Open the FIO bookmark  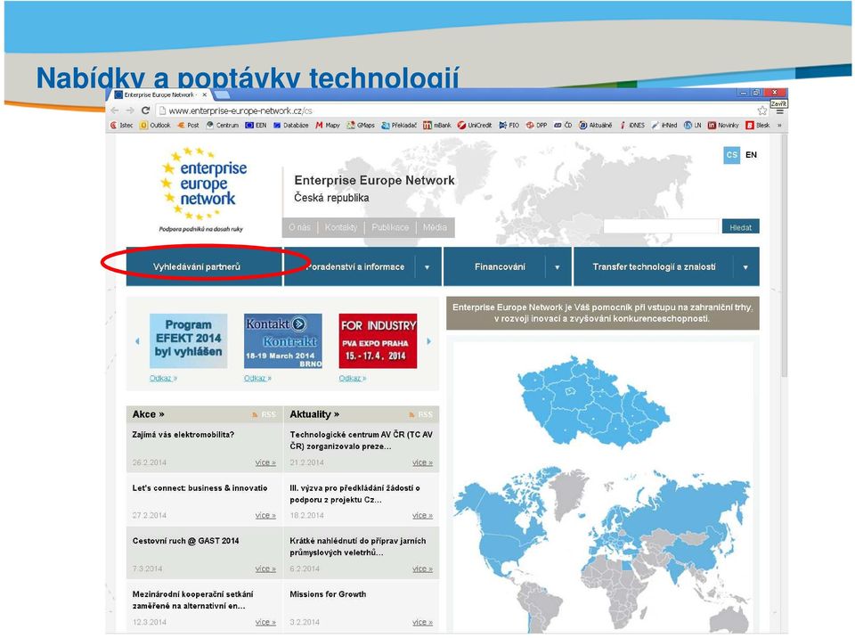pyautogui.click(x=509, y=125)
